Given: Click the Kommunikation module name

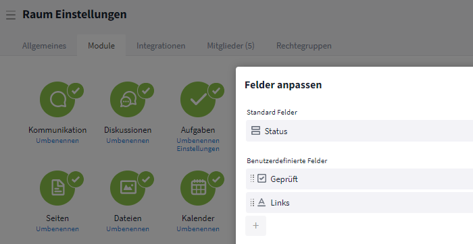Looking at the screenshot, I should [x=57, y=130].
